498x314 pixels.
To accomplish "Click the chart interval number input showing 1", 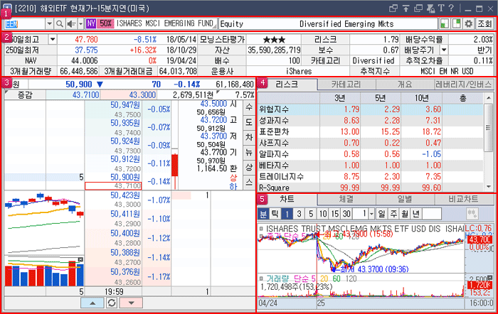I will coord(361,214).
